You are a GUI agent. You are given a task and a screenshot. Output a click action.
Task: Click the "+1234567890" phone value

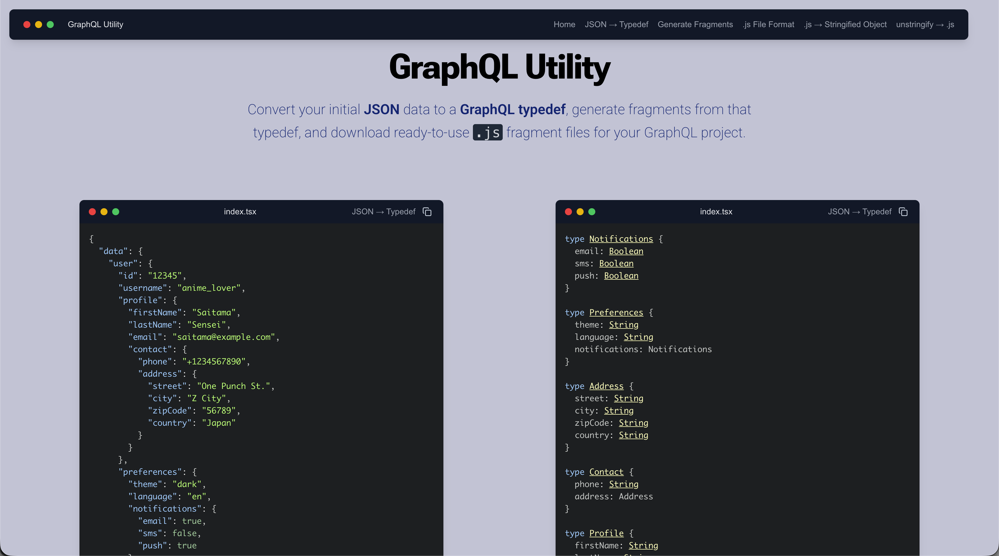pyautogui.click(x=214, y=362)
